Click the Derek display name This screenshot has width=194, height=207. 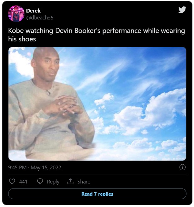[x=33, y=11]
